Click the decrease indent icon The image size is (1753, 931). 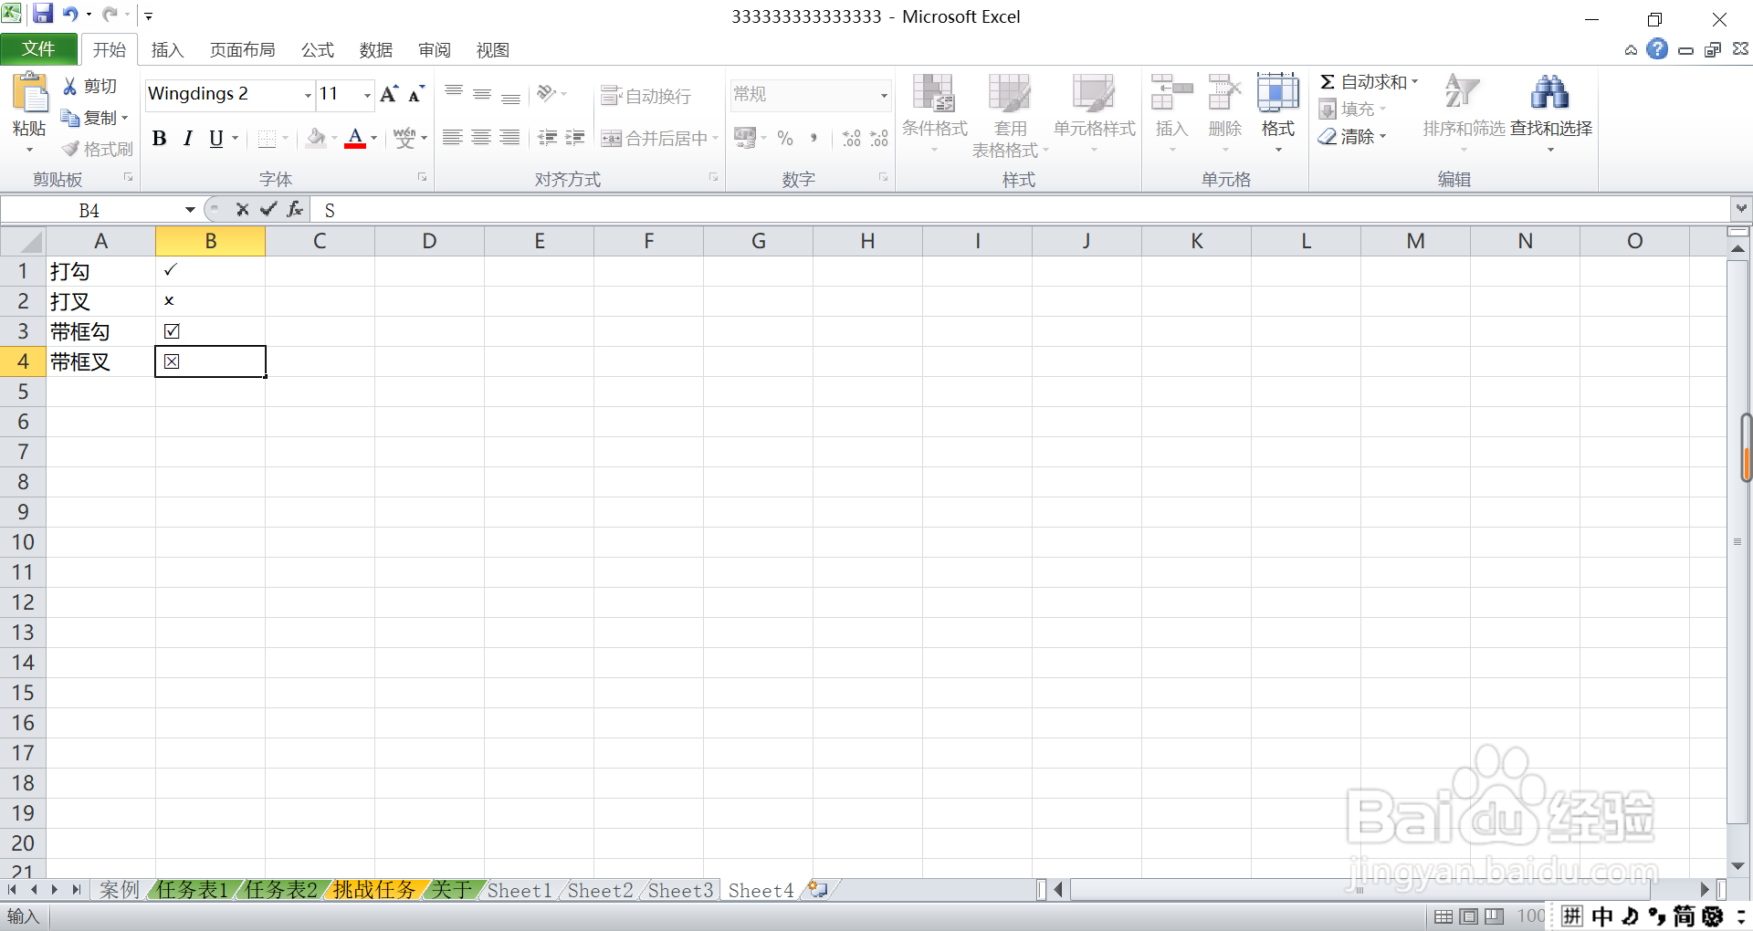click(548, 138)
